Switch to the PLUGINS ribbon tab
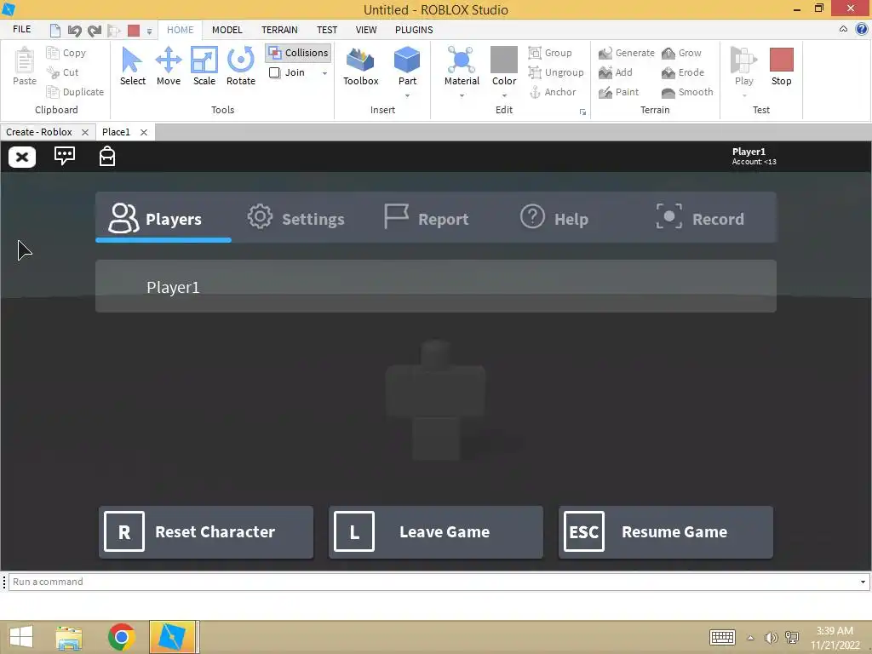This screenshot has width=872, height=654. tap(414, 30)
